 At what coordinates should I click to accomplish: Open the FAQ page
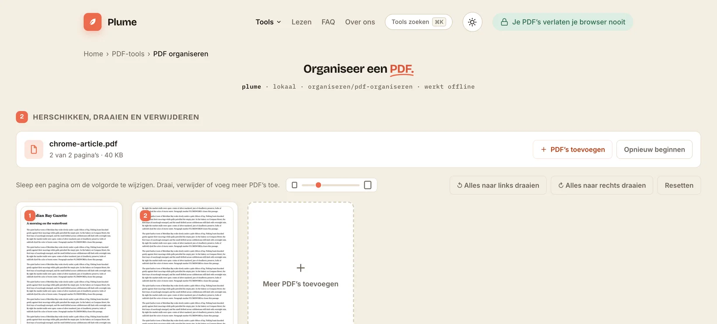click(328, 22)
